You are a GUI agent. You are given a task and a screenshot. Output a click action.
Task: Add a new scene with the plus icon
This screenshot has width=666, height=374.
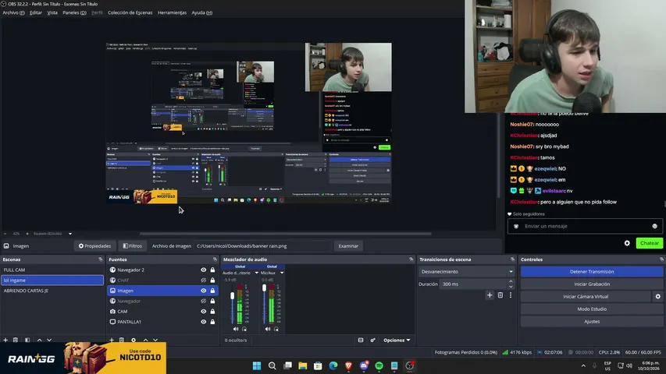pos(5,340)
